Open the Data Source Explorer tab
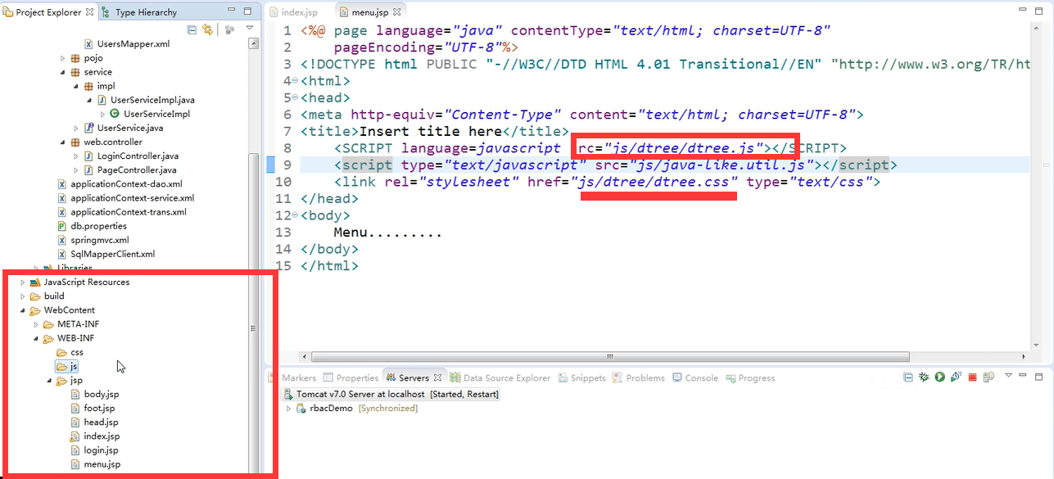 [500, 377]
